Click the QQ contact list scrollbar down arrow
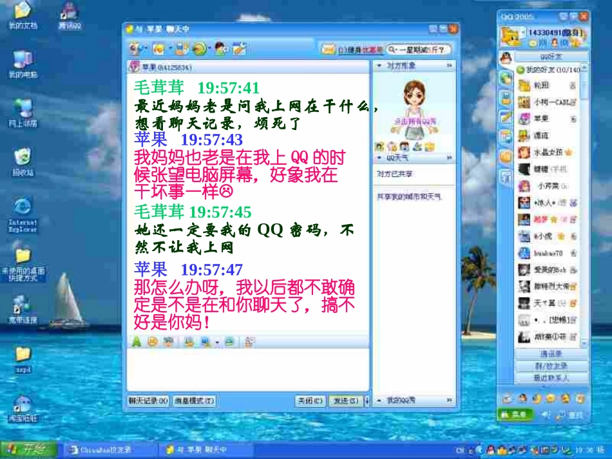This screenshot has width=612, height=459. point(584,343)
